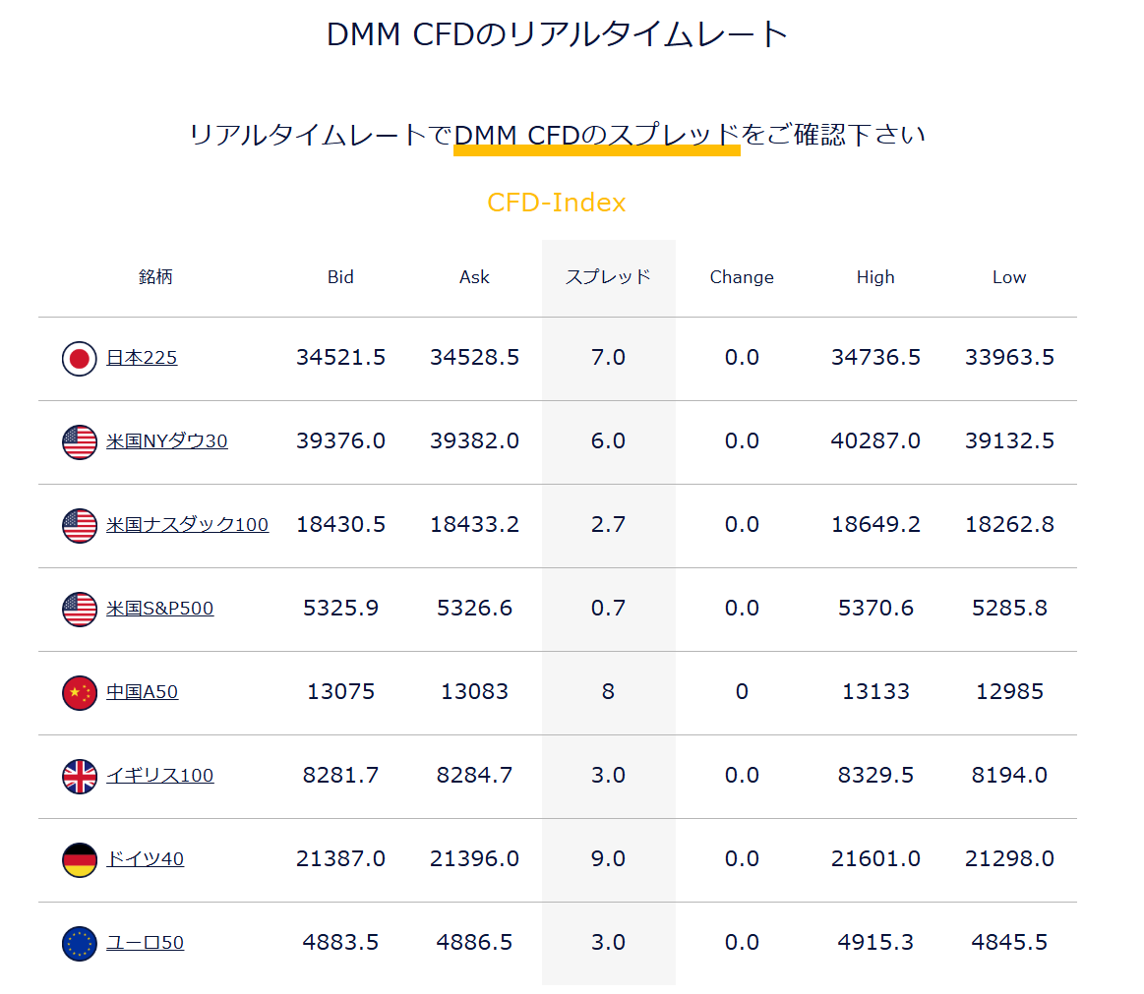Click the Bid column header

340,276
